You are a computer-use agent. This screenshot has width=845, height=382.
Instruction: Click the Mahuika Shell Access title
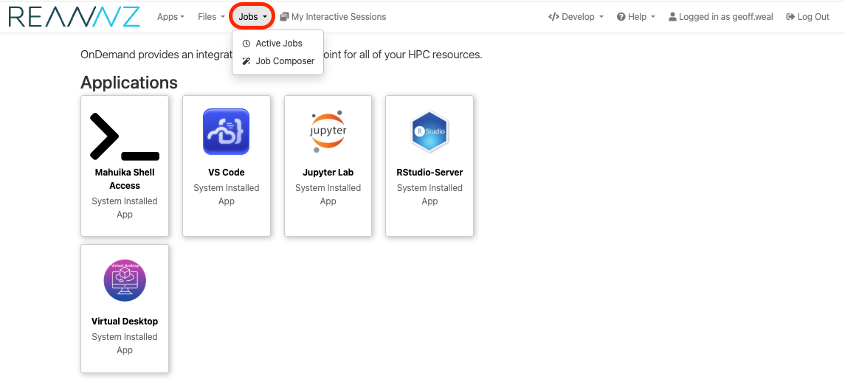125,179
